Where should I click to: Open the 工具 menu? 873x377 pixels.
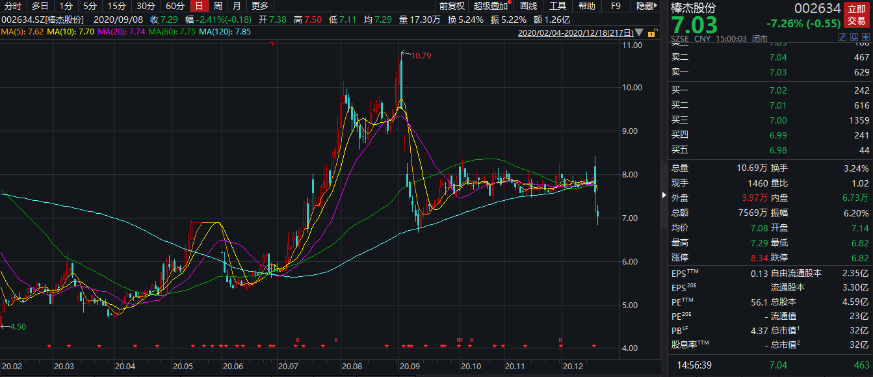coord(558,6)
